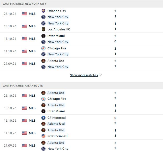Click the Inter Miami crest in 15.10.26 match
This screenshot has height=151, width=163.
[x=43, y=36]
